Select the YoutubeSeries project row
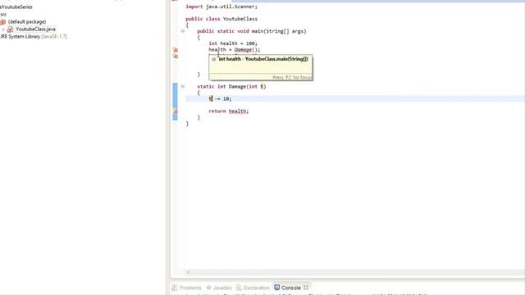525x295 pixels. coord(16,7)
